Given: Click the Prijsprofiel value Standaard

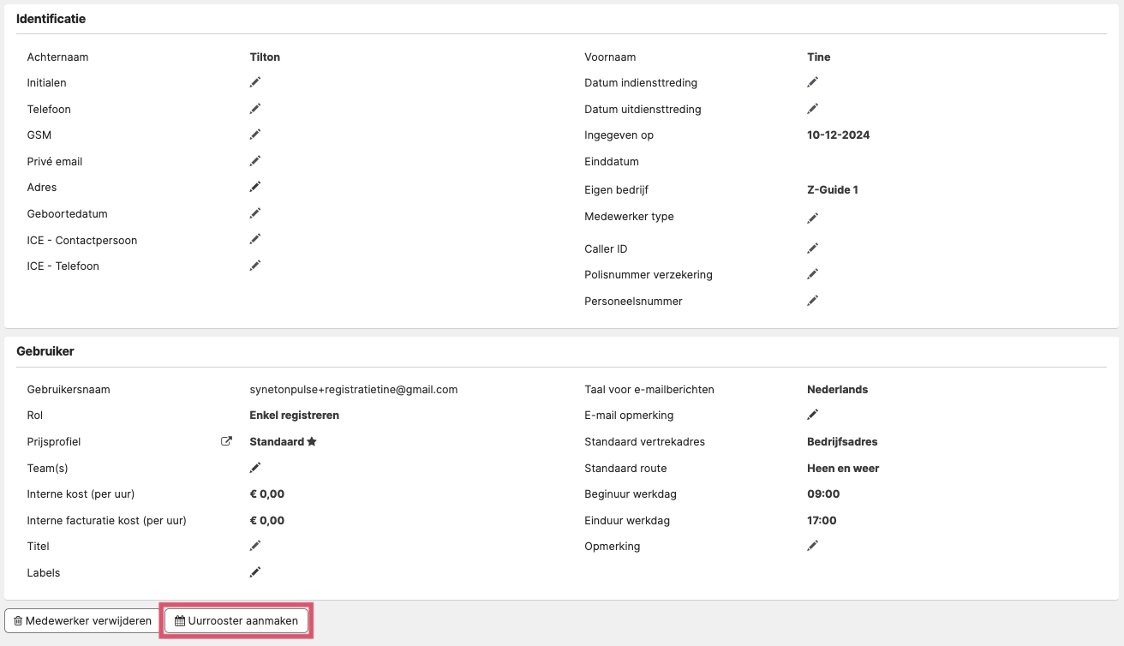Looking at the screenshot, I should coord(277,442).
